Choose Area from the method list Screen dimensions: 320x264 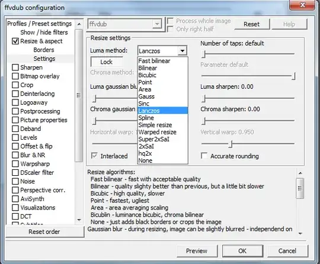[162, 89]
